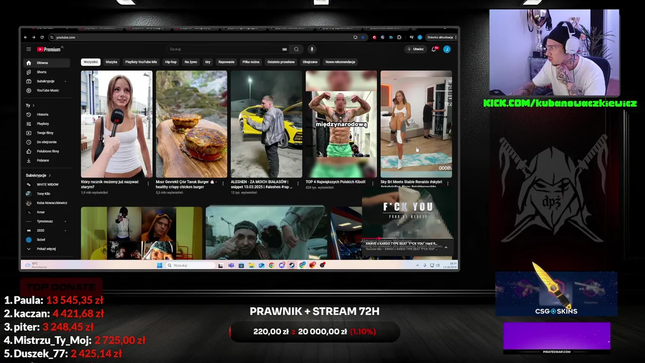Start voice search with the microphone
The width and height of the screenshot is (645, 363).
pos(312,49)
